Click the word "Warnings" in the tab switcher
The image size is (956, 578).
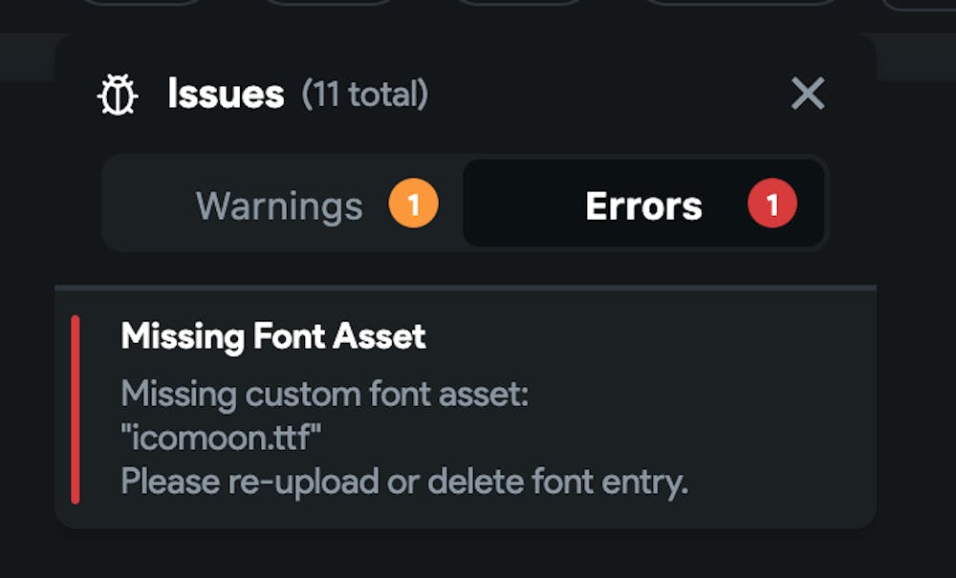coord(279,206)
